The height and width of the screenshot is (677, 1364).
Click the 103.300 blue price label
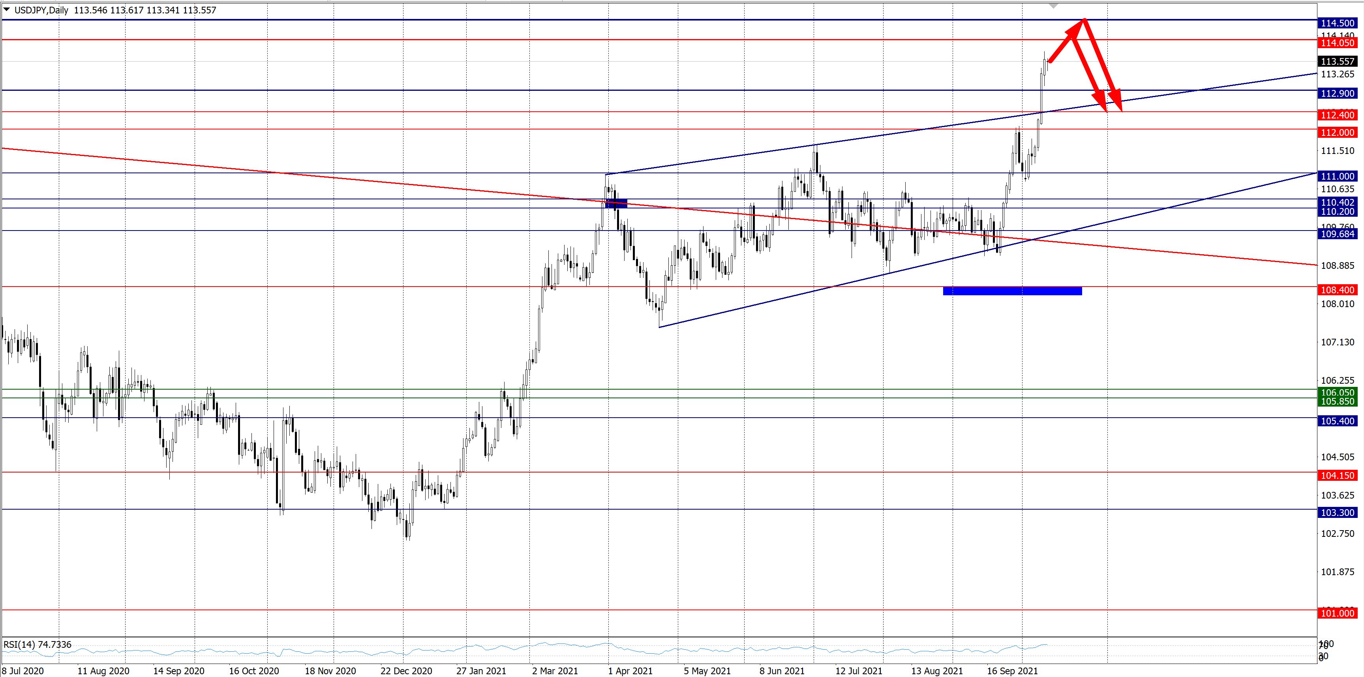pos(1337,512)
